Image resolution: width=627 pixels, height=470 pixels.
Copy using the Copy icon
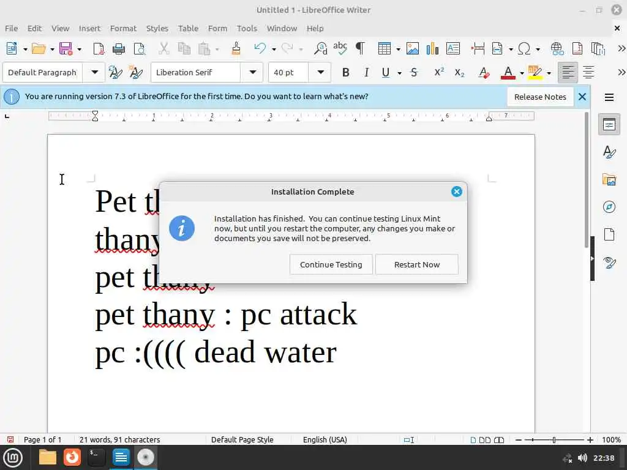[184, 49]
